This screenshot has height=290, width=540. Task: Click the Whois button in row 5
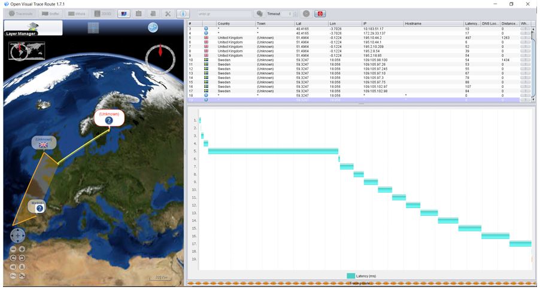[525, 38]
